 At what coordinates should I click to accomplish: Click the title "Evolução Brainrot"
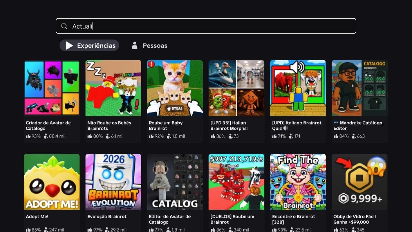coord(107,217)
